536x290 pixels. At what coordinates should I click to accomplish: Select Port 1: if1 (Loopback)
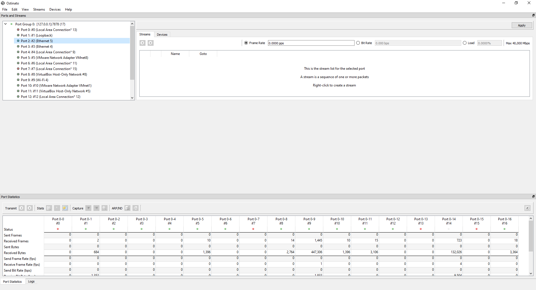click(37, 35)
